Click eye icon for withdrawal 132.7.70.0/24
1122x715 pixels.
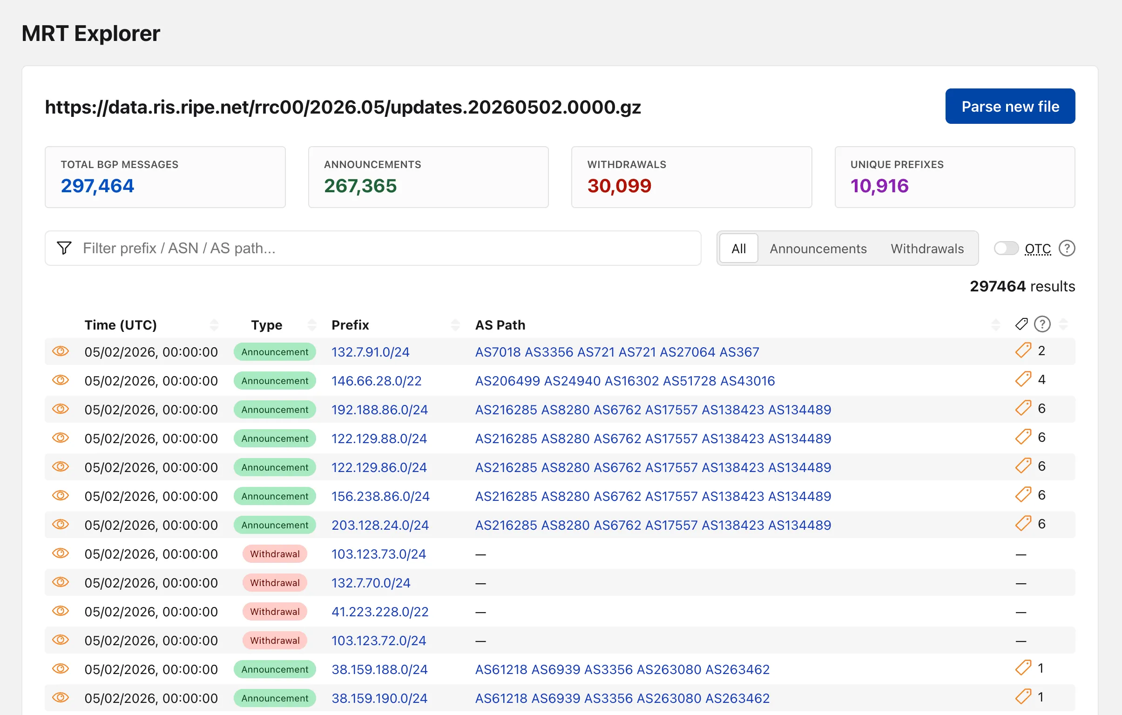coord(61,582)
